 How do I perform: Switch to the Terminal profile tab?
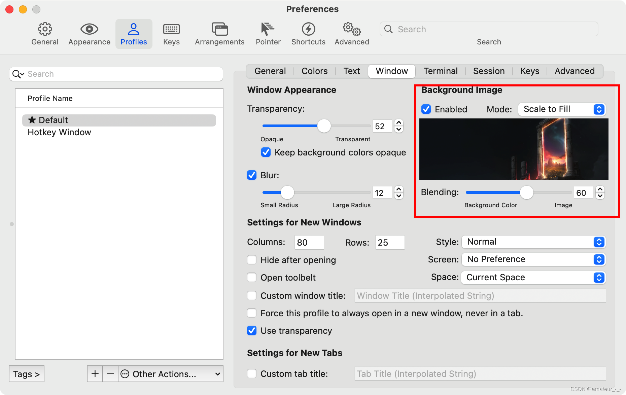pos(441,71)
